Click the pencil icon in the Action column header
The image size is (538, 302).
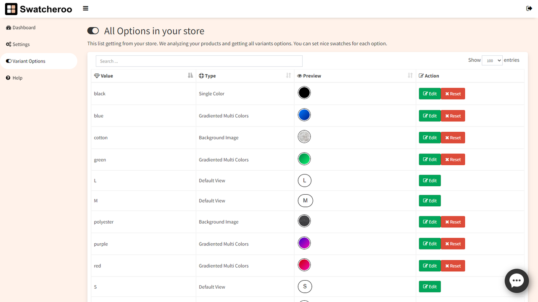(x=420, y=75)
